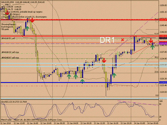The image size is (167, 125).
Task: Click the '12 Jan 2010' date label
Action: pos(6,123)
